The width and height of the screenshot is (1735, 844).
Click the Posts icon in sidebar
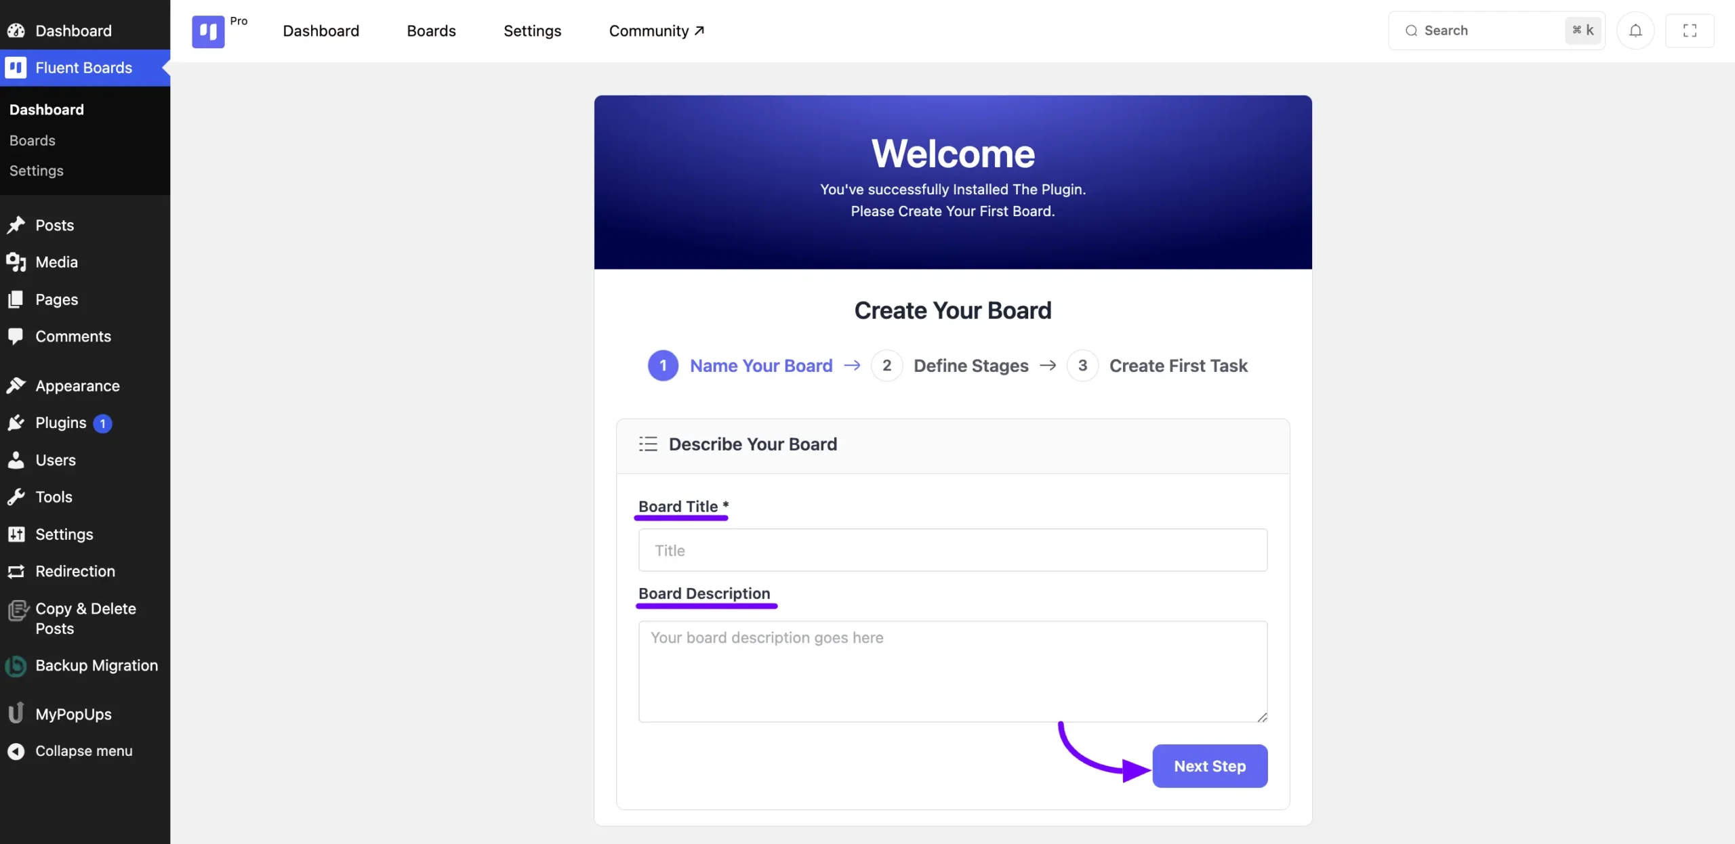click(16, 225)
